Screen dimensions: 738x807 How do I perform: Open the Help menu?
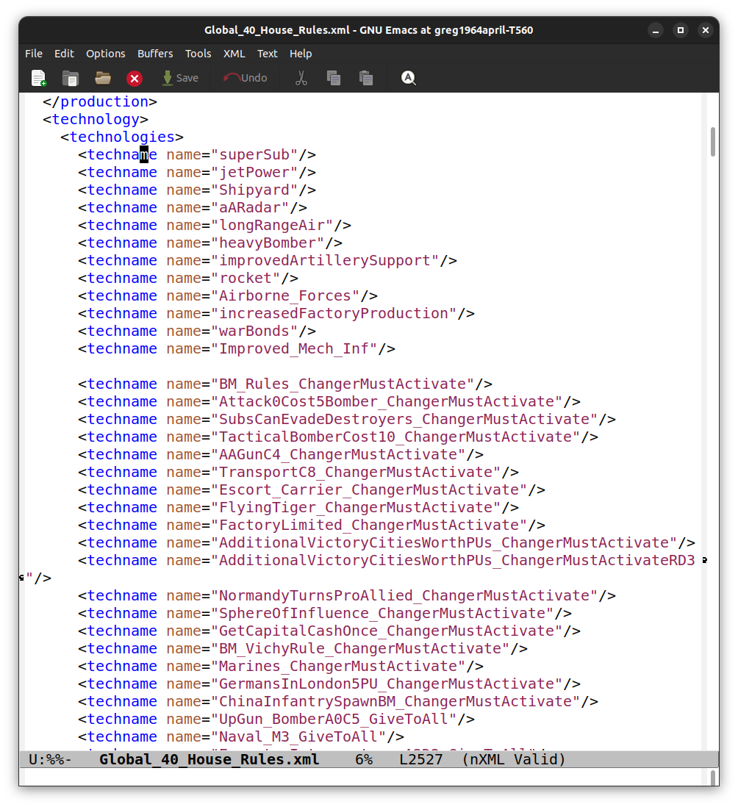[x=301, y=54]
